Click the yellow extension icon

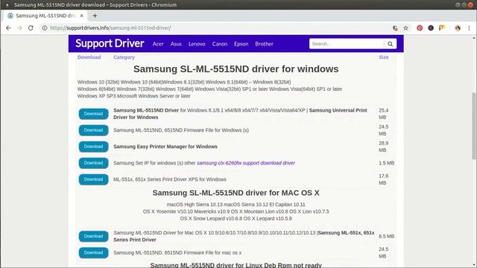pyautogui.click(x=442, y=28)
